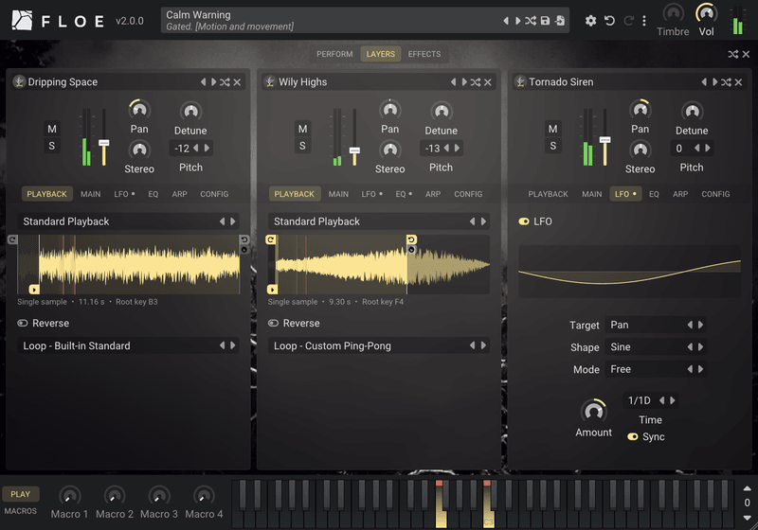Viewport: 758px width, 530px height.
Task: Disable LFO Sync toggle
Action: [x=633, y=437]
